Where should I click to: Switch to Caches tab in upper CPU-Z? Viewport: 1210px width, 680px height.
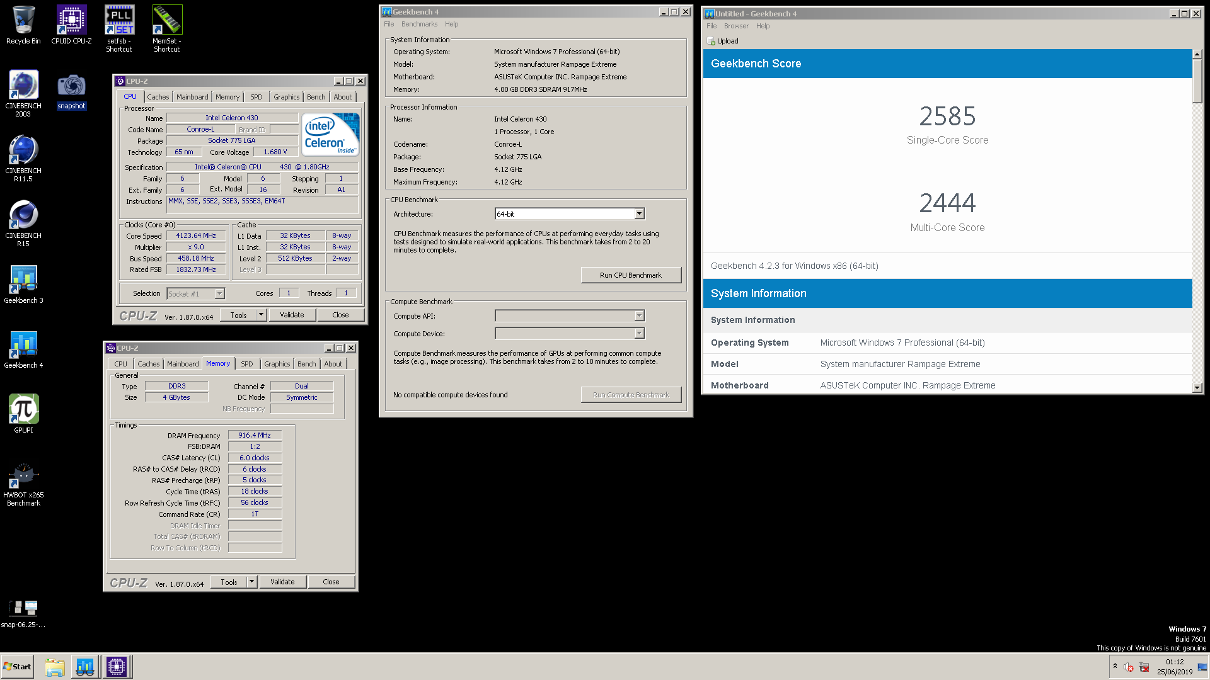(x=158, y=97)
